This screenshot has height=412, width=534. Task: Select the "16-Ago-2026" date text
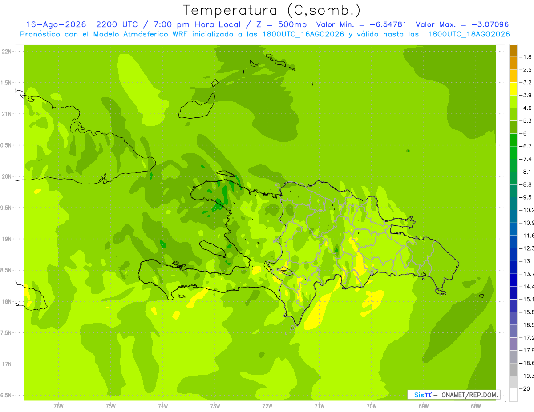pos(55,24)
